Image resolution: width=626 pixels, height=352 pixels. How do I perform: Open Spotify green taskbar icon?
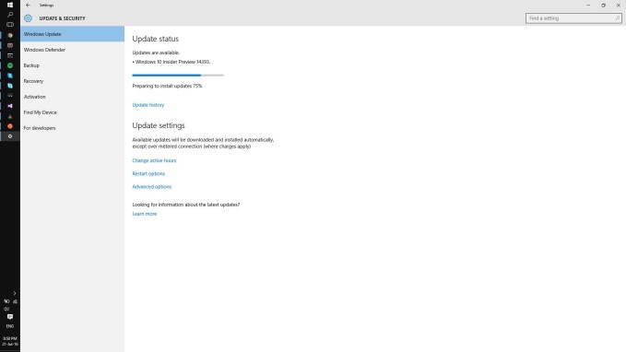tap(10, 65)
